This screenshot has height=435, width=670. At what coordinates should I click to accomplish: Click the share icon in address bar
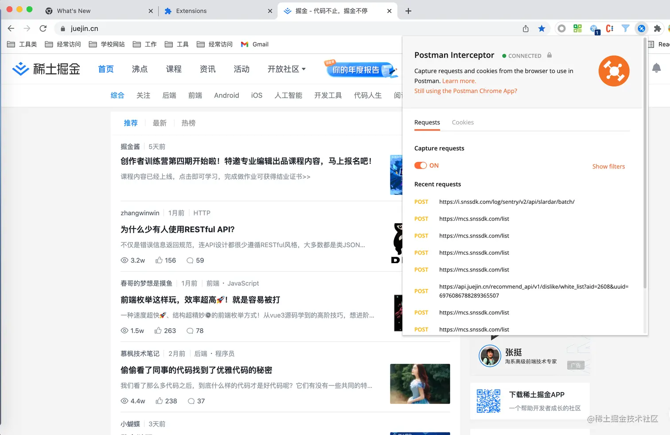pos(526,28)
